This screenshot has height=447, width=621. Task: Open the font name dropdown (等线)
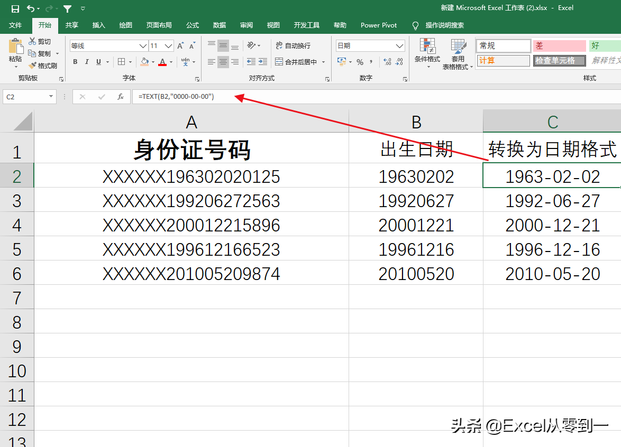click(143, 46)
